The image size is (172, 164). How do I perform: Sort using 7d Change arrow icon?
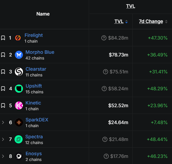[166, 22]
